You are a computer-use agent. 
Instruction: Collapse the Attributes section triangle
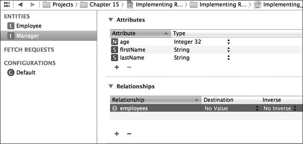[x=111, y=19]
